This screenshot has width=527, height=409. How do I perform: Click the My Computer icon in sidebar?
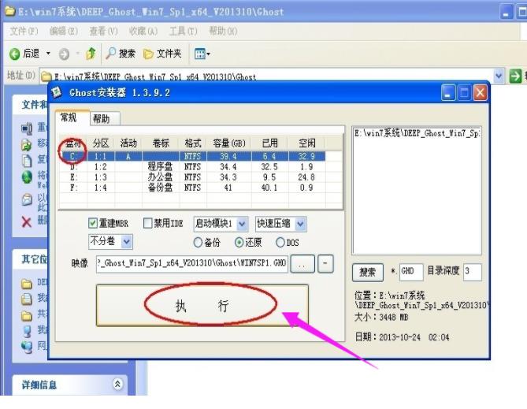pos(27,331)
